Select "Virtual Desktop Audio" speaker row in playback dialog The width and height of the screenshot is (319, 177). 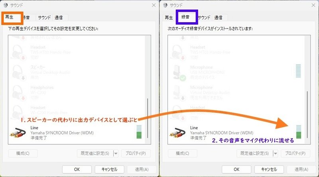click(x=50, y=72)
